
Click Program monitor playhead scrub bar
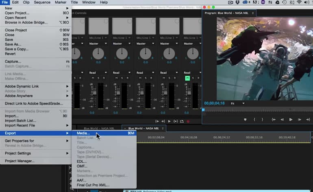click(257, 110)
